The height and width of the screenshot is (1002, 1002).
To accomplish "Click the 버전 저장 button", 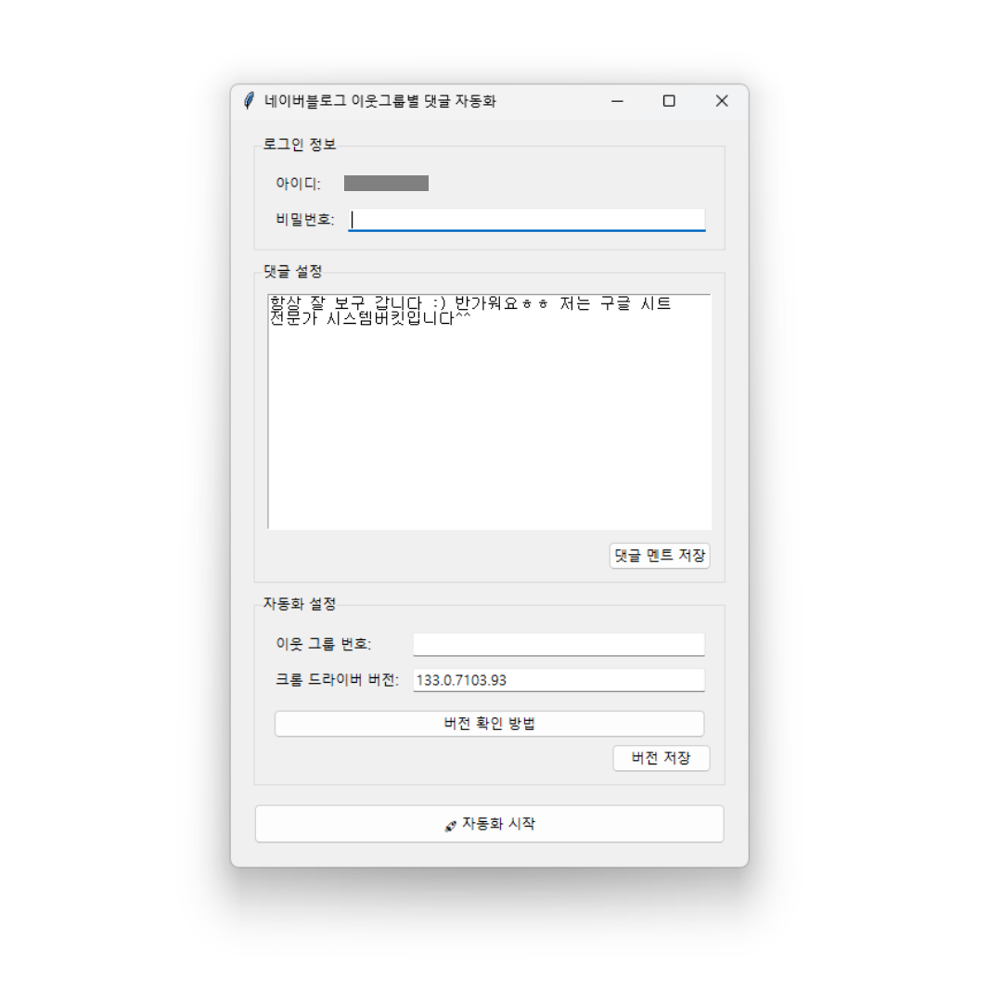I will click(662, 759).
